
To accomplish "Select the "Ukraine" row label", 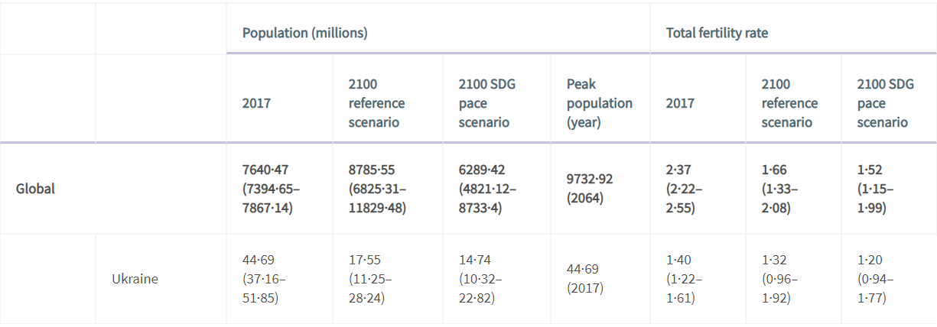I will pos(135,279).
